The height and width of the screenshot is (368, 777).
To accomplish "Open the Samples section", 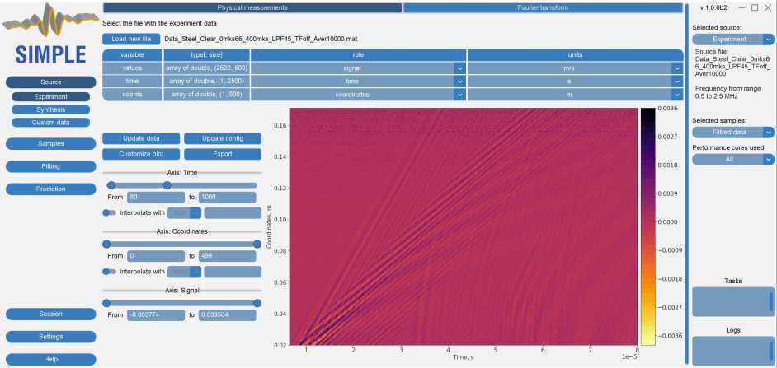I will [x=50, y=143].
